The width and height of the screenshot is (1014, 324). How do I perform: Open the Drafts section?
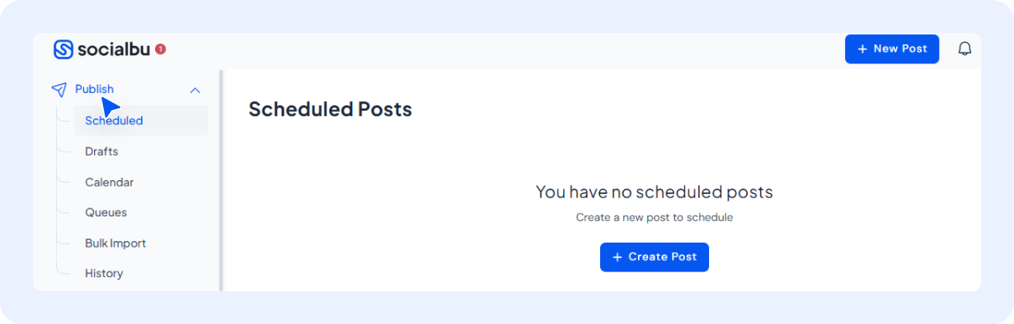point(101,151)
